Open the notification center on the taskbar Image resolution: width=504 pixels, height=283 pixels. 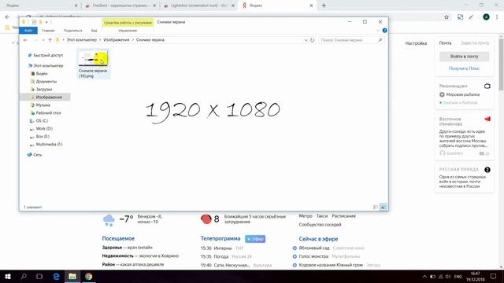tap(494, 276)
